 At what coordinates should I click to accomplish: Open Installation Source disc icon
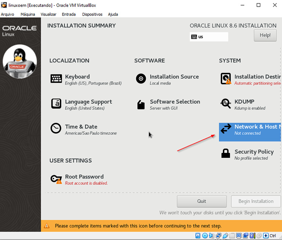click(x=141, y=79)
